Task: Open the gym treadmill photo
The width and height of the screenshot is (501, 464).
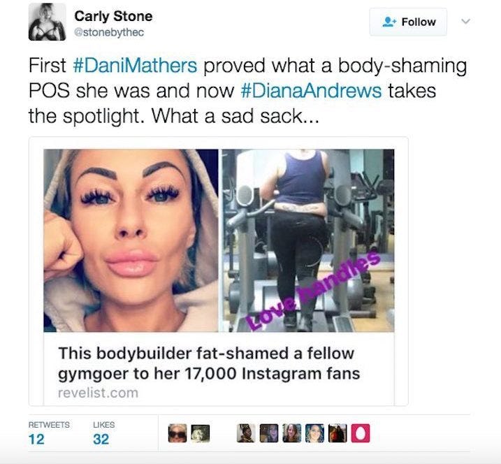Action: (x=308, y=240)
